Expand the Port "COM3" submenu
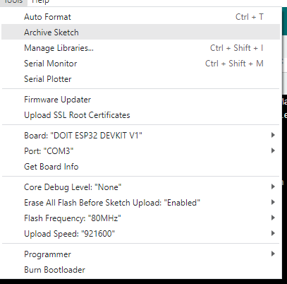The image size is (287, 284). 140,151
